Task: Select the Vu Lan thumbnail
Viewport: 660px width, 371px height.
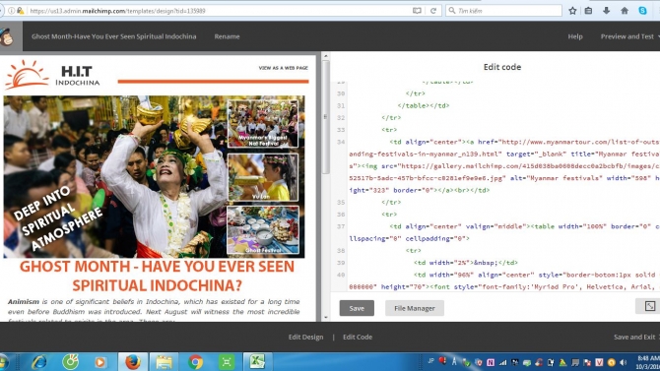Action: (263, 177)
